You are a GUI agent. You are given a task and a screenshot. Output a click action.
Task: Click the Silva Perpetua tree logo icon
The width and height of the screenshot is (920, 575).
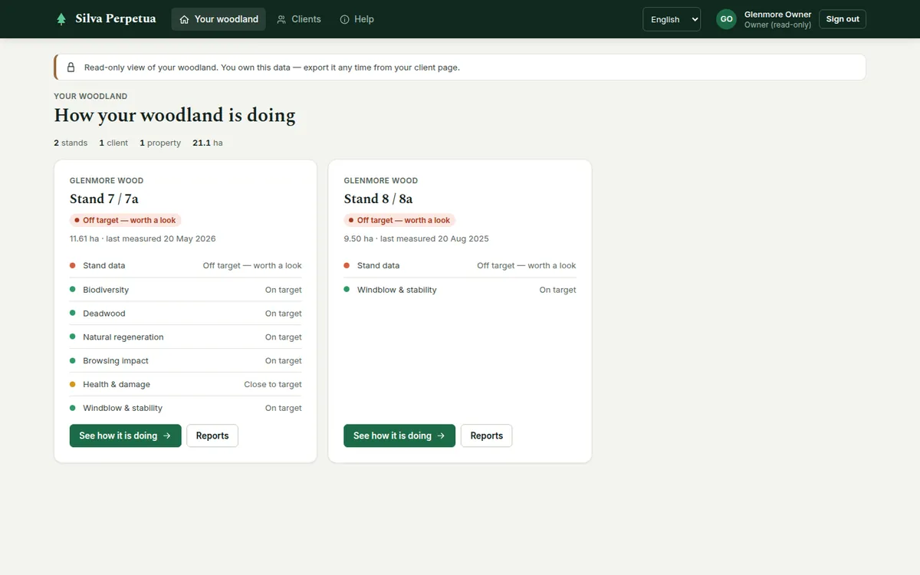pos(61,19)
